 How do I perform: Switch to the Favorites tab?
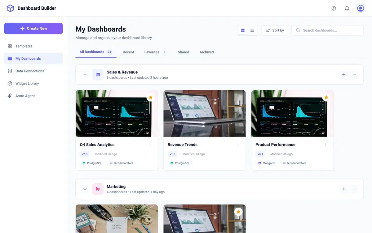coord(155,52)
